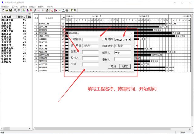Select 地面工程 in left list
Viewport: 194px width, 134px height.
point(6,45)
